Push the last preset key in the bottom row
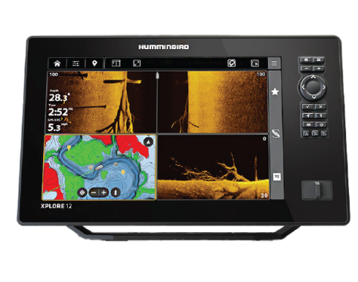 324,134
